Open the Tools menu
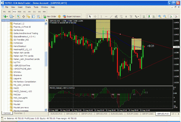Image resolution: width=181 pixels, height=122 pixels. click(36, 7)
